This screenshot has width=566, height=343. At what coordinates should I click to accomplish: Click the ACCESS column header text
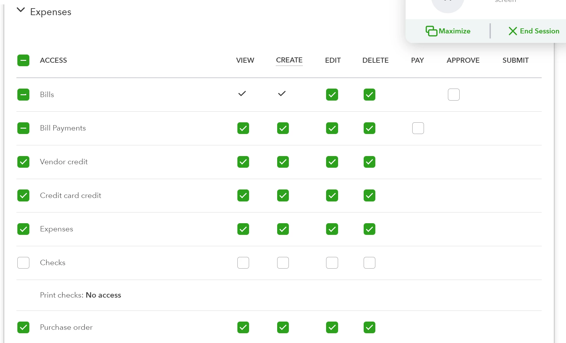coord(53,60)
